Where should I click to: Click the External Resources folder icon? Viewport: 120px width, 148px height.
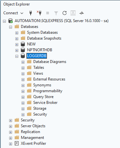[29, 79]
